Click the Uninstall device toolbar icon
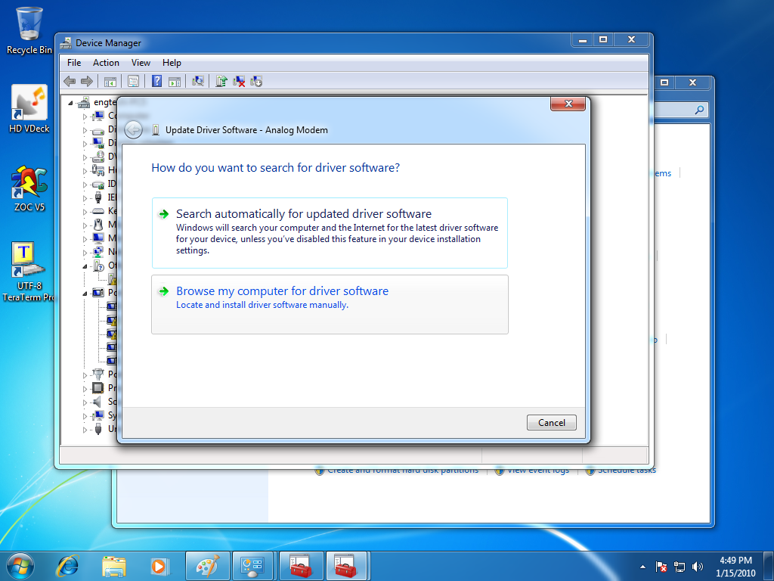Screen dimensions: 774x581 [239, 81]
